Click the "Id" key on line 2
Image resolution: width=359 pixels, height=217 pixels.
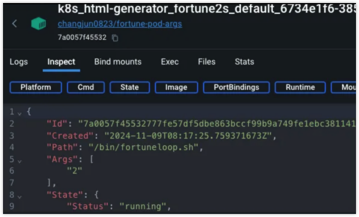point(57,124)
